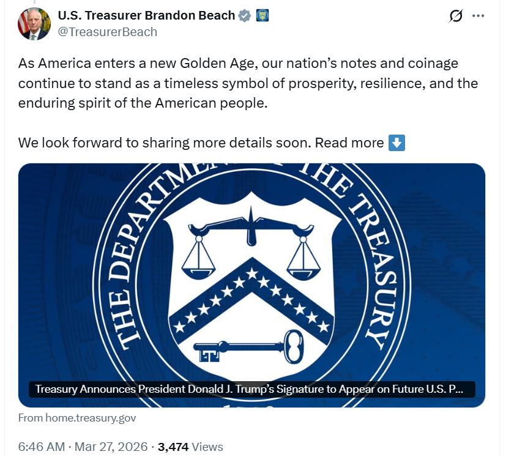Click the post's Golden Age opening sentence
This screenshot has height=457, width=514.
tap(238, 64)
